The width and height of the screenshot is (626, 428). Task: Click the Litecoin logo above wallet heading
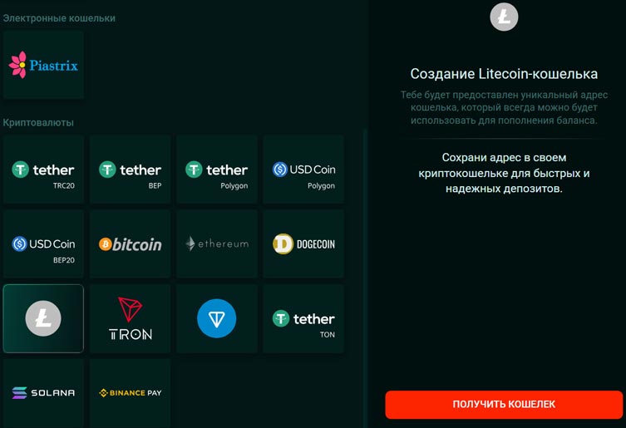[504, 17]
